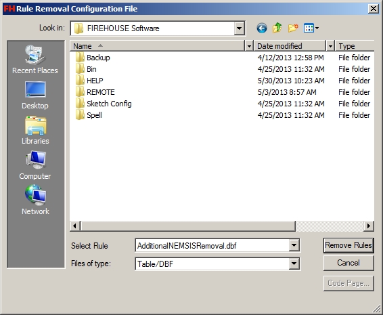Browse Network locations
This screenshot has height=315, width=383.
tap(35, 200)
